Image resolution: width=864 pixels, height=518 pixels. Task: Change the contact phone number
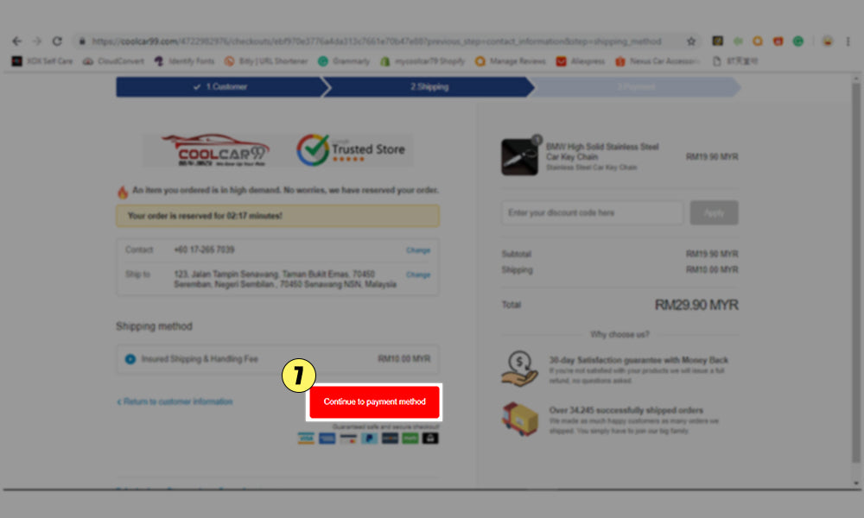418,250
